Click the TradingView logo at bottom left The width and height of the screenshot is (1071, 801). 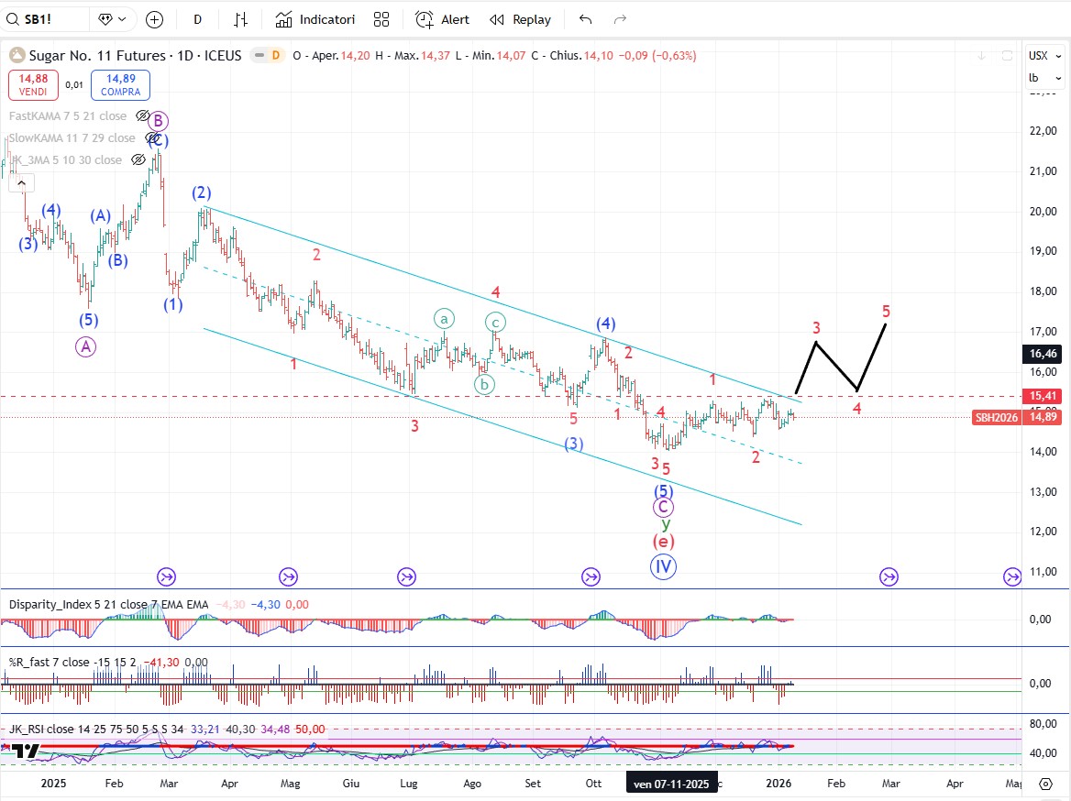point(26,752)
